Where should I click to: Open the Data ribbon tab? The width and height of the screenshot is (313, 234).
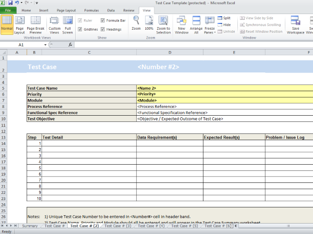click(111, 10)
